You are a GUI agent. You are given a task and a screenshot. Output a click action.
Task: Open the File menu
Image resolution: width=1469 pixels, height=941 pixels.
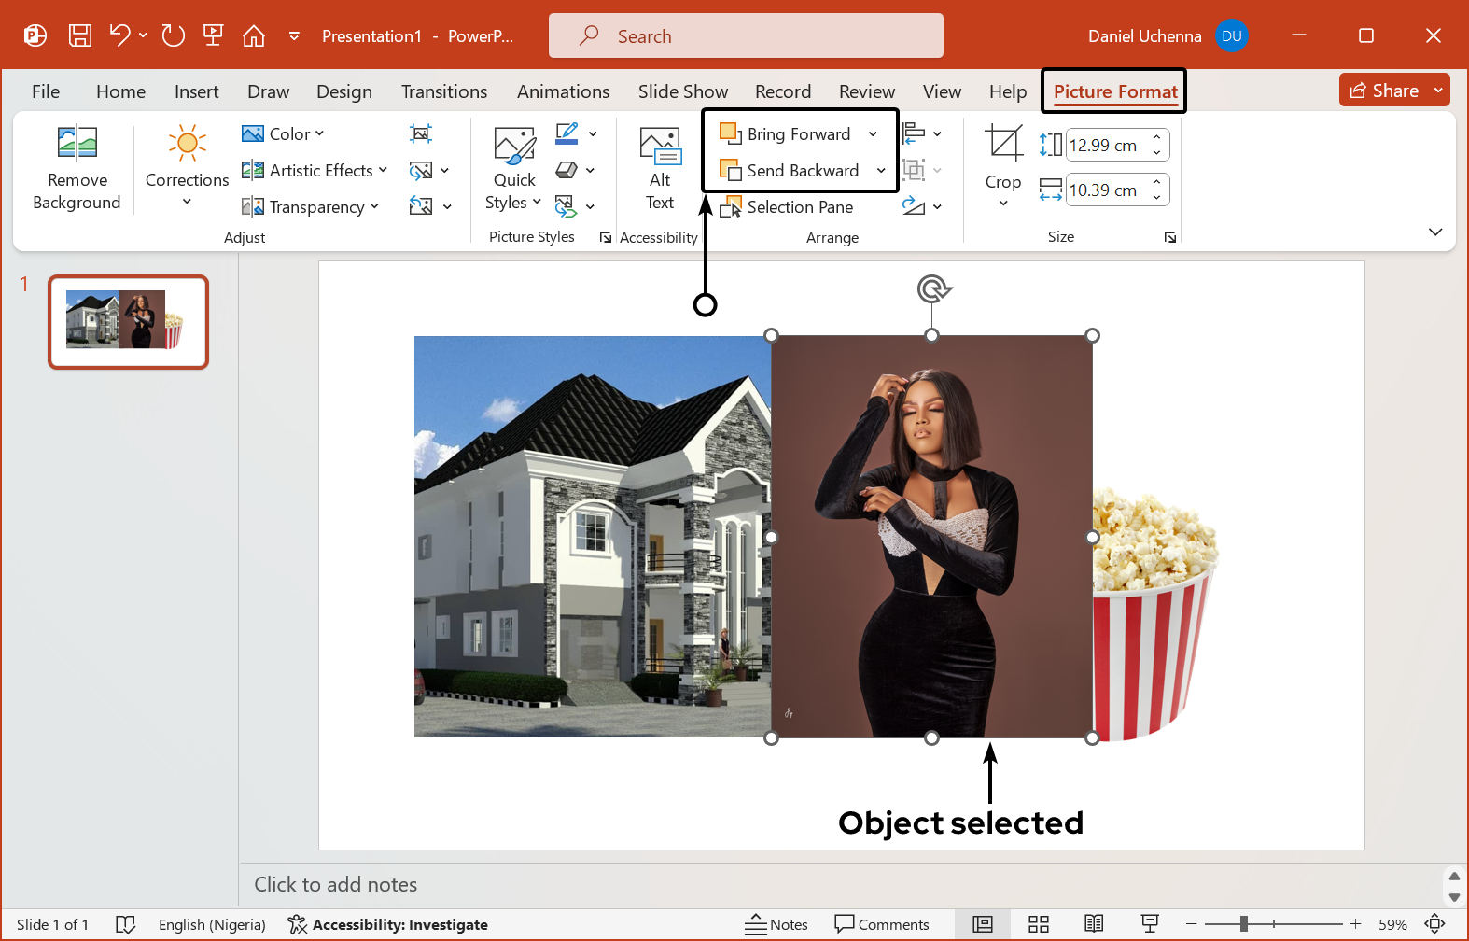tap(46, 91)
